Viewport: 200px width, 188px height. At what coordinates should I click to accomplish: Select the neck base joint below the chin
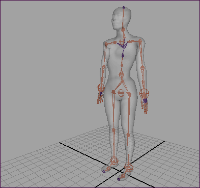pyautogui.click(x=123, y=30)
